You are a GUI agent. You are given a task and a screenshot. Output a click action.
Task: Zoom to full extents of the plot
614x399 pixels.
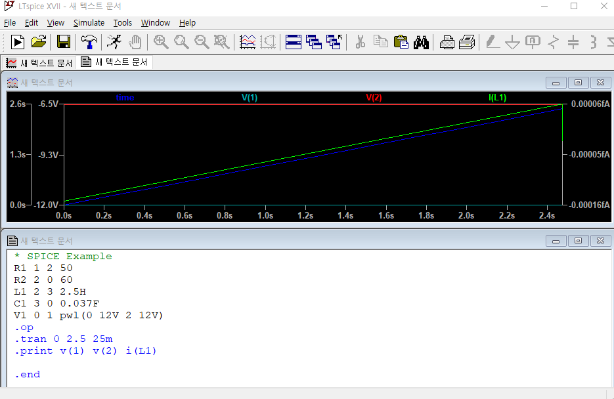tap(221, 42)
